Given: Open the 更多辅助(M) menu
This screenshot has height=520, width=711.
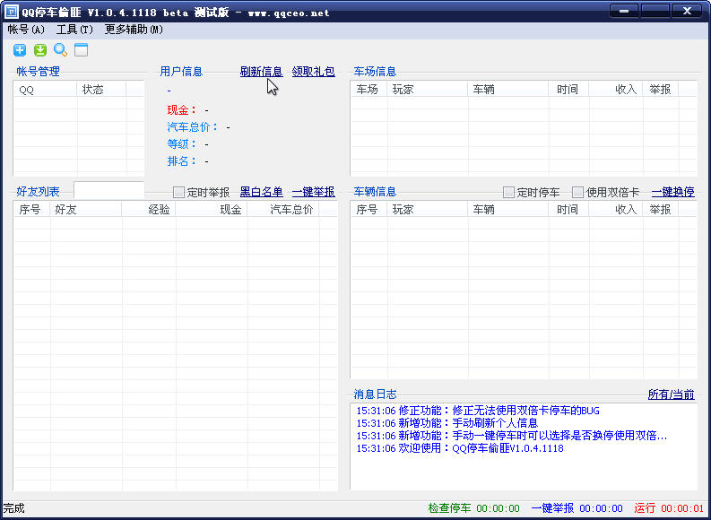Looking at the screenshot, I should click(134, 30).
